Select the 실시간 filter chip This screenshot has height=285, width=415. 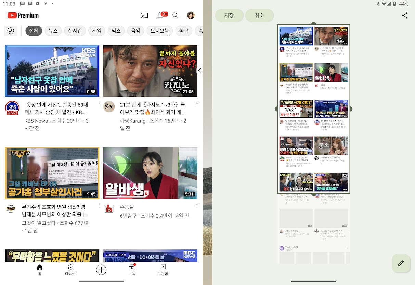coord(75,31)
